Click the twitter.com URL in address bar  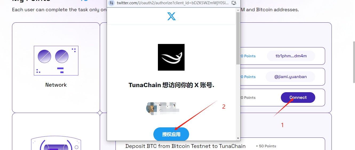[173, 3]
